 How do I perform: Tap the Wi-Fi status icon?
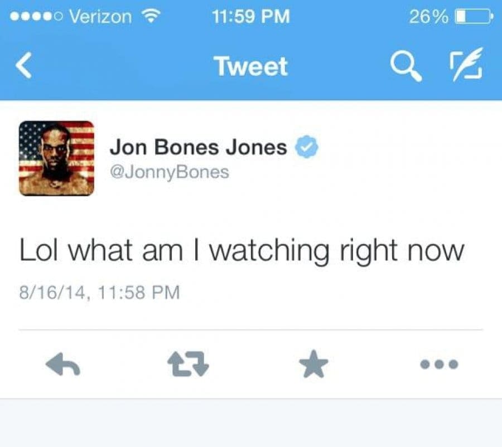coord(151,16)
